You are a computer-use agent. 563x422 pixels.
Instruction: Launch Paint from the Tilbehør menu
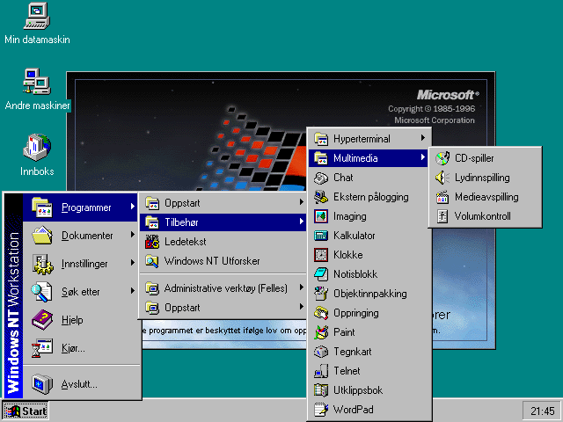tap(321, 332)
